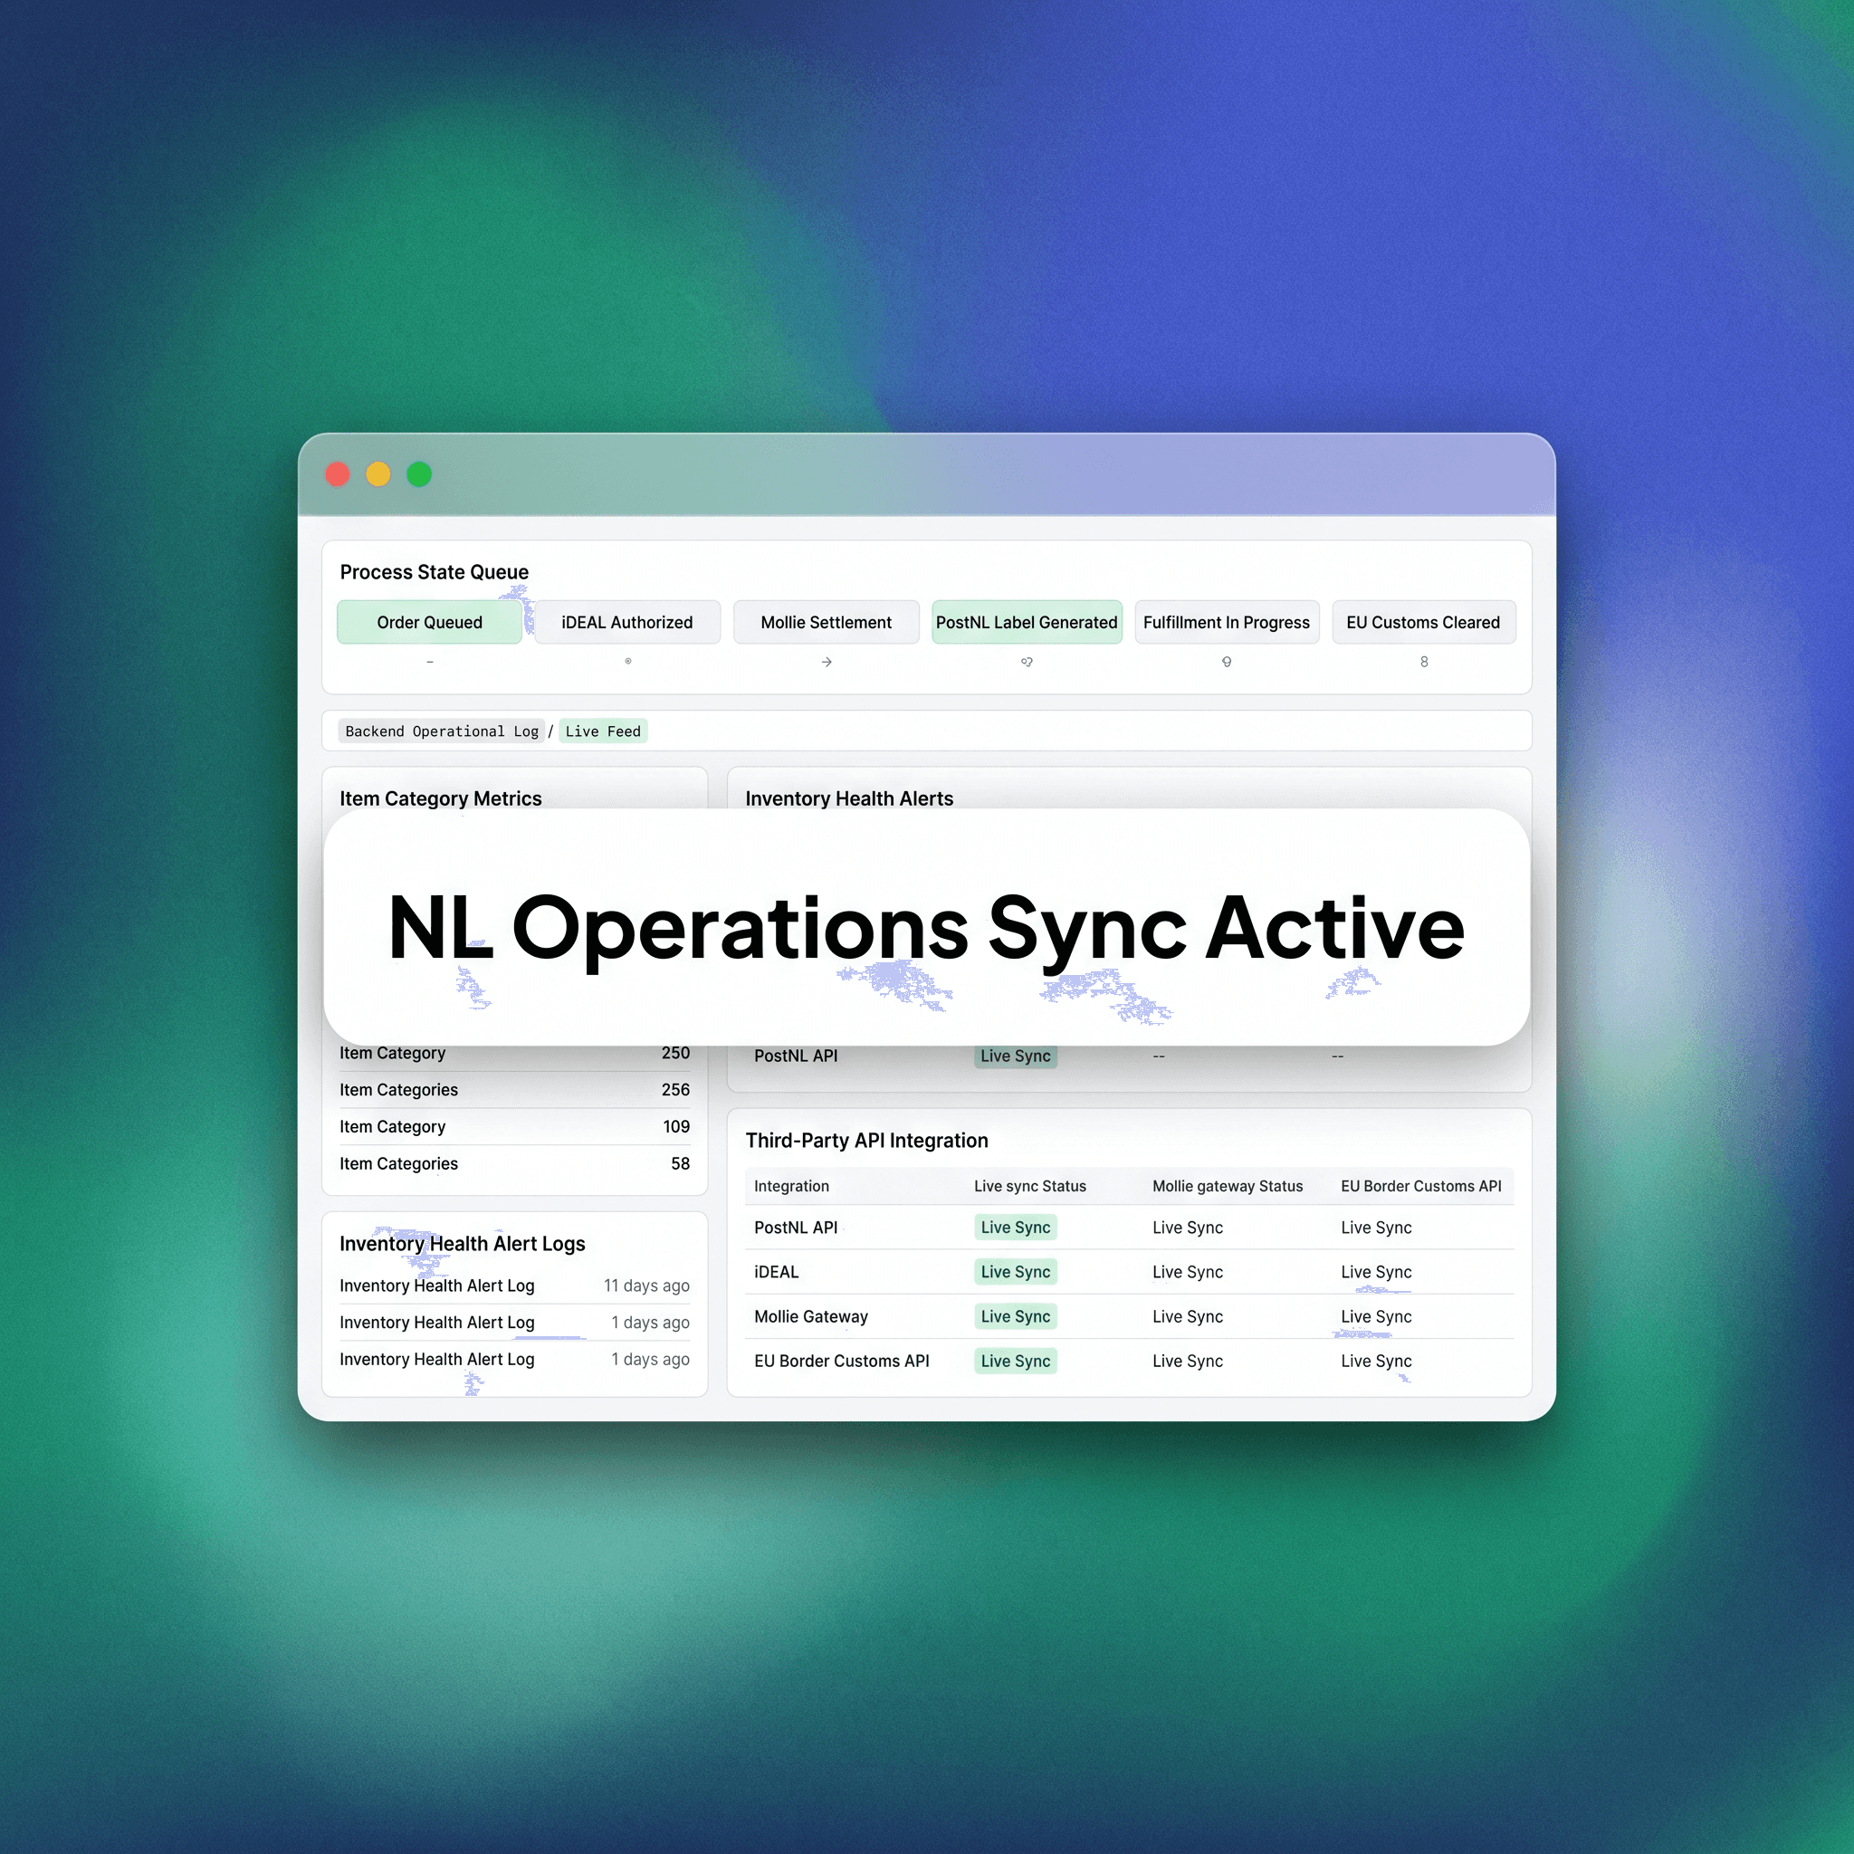Choose the PostNL Label Generated state
Image resolution: width=1854 pixels, height=1854 pixels.
click(x=1026, y=622)
